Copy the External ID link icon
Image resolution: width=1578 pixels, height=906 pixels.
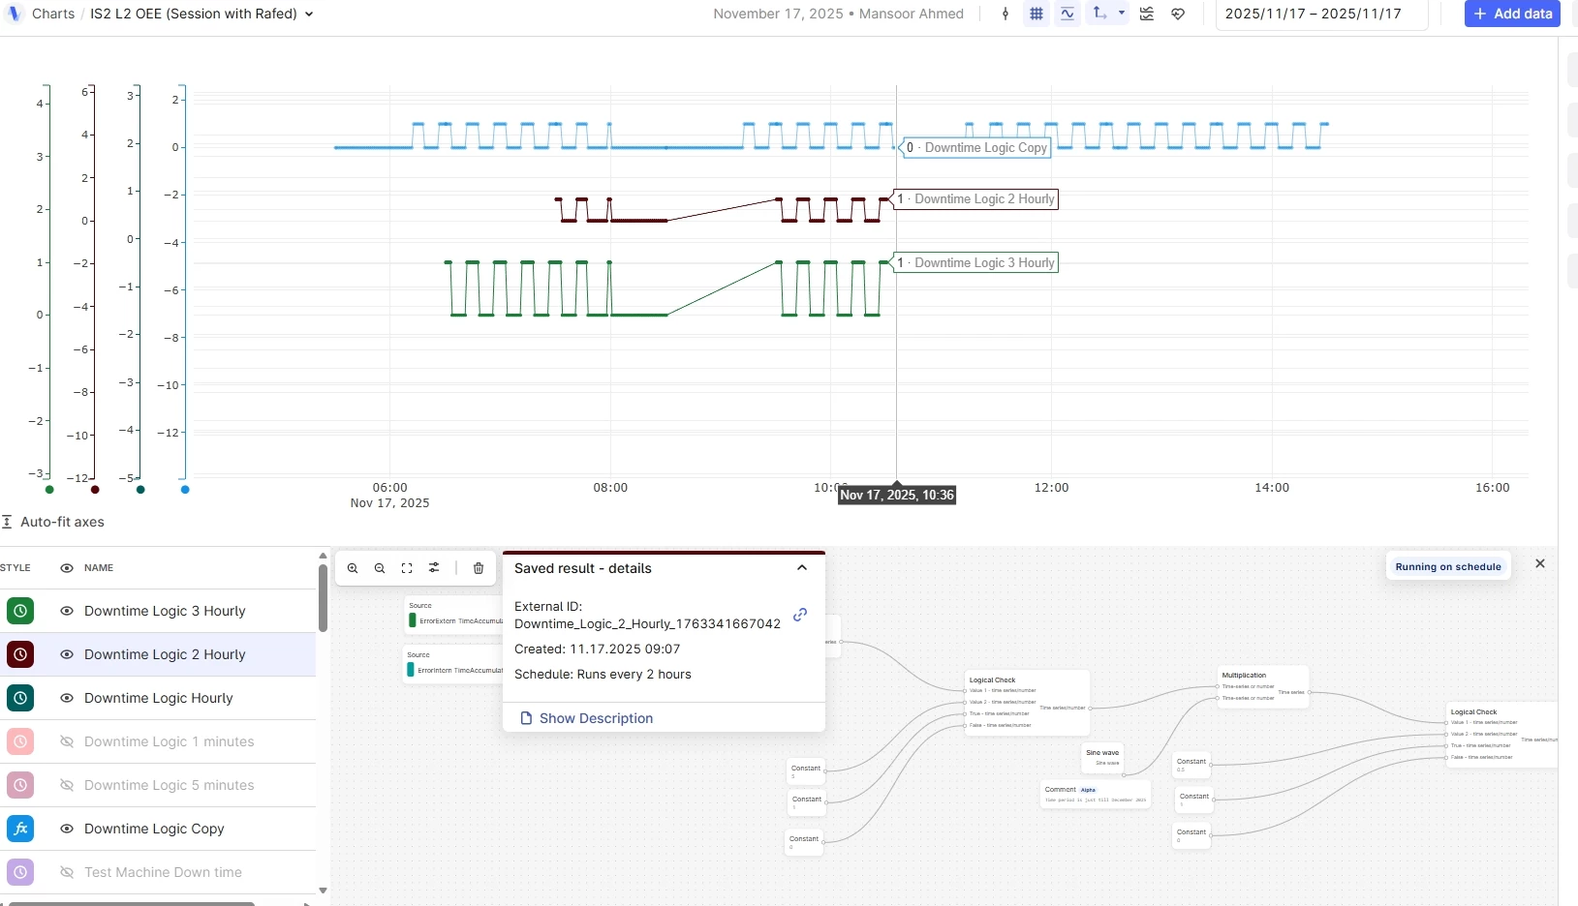[800, 615]
